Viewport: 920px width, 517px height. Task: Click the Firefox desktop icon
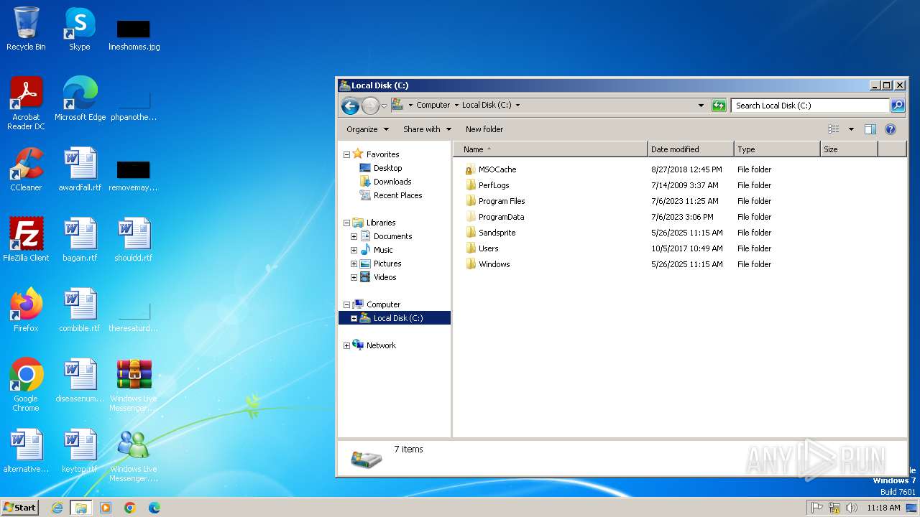(x=26, y=310)
